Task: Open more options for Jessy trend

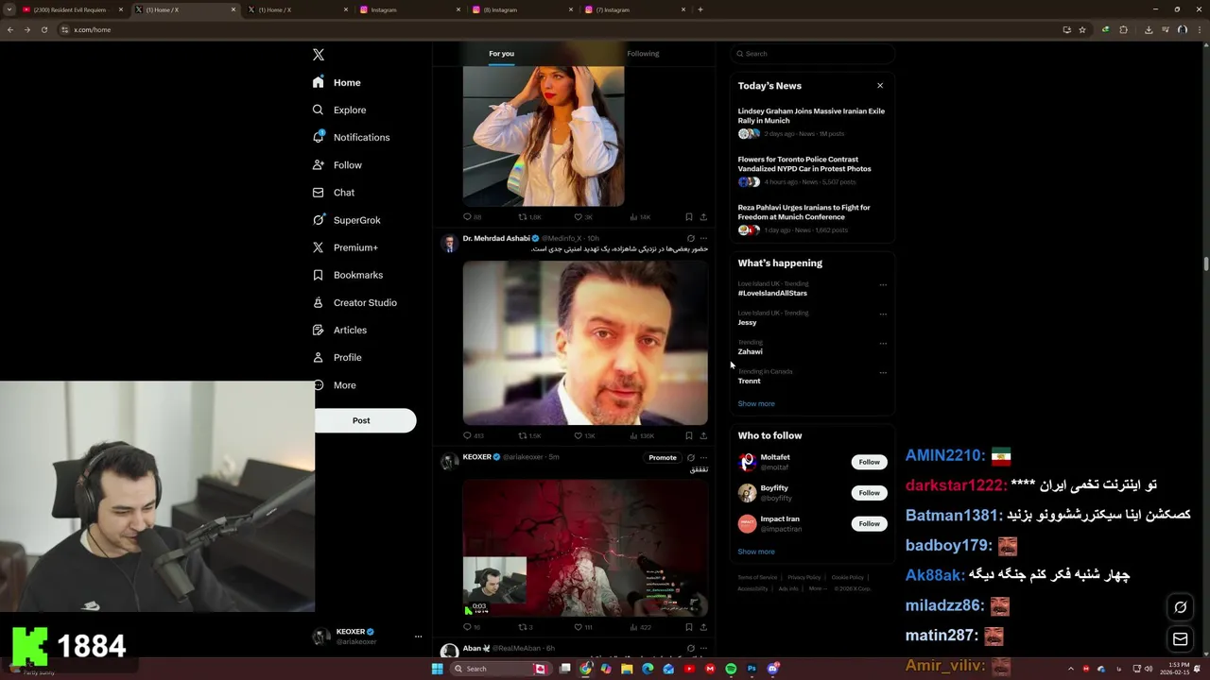Action: click(x=883, y=314)
